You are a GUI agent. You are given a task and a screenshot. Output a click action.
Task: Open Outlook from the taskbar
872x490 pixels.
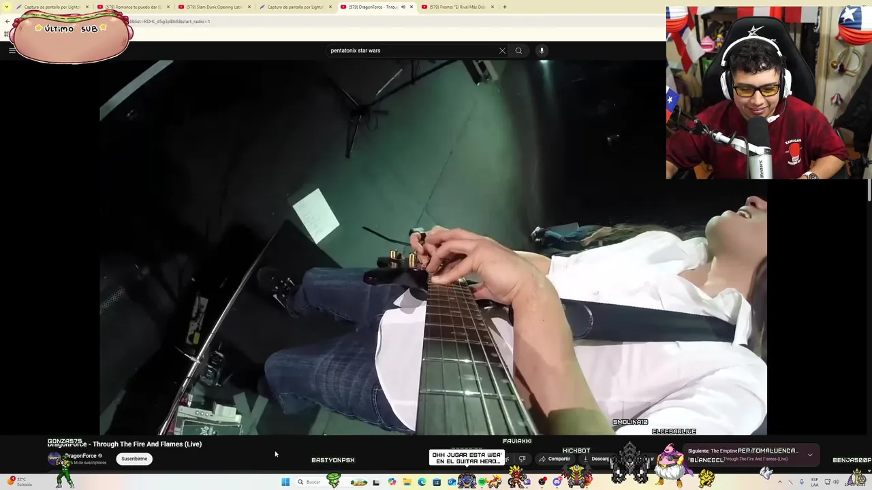click(x=452, y=482)
